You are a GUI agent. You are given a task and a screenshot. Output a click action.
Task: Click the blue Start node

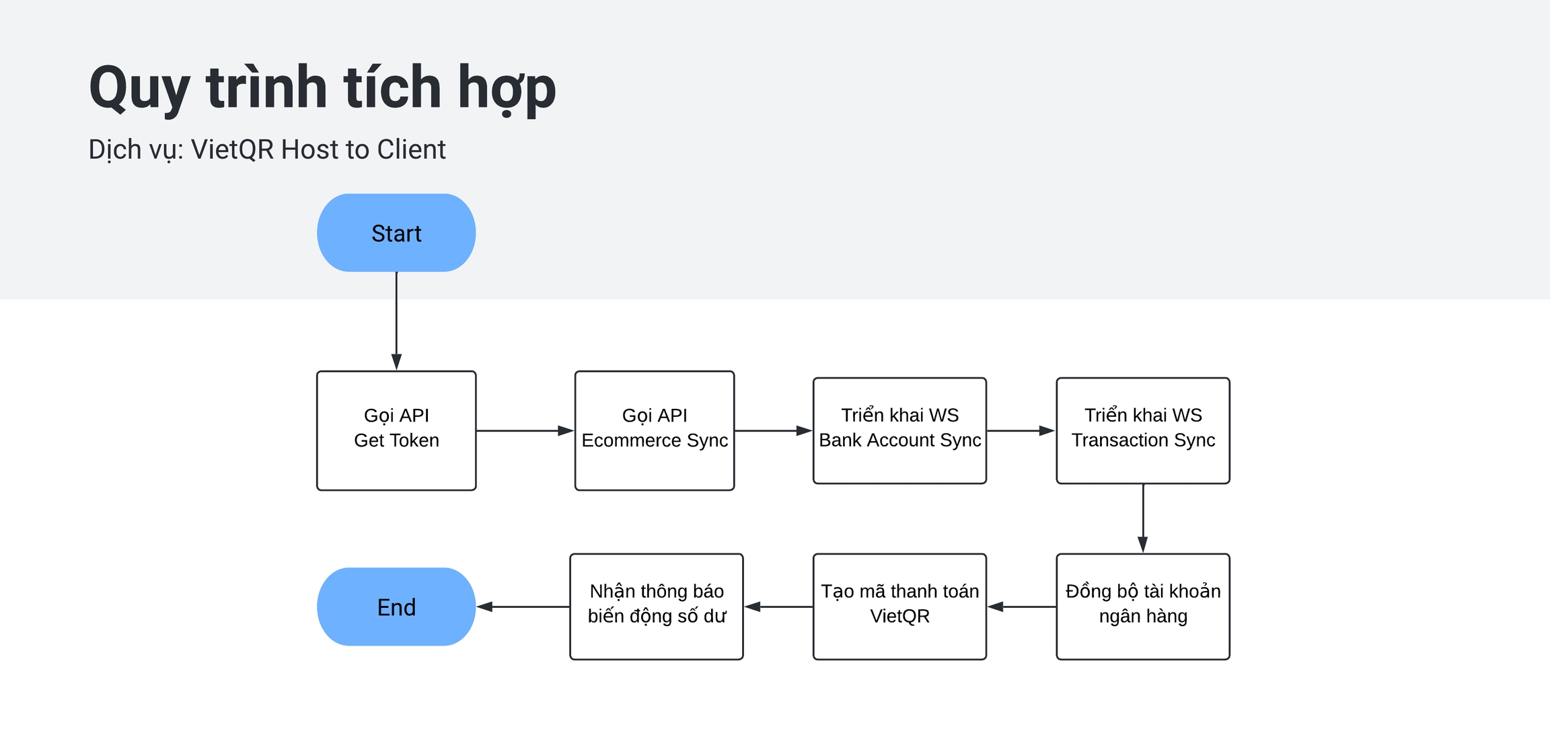click(396, 233)
